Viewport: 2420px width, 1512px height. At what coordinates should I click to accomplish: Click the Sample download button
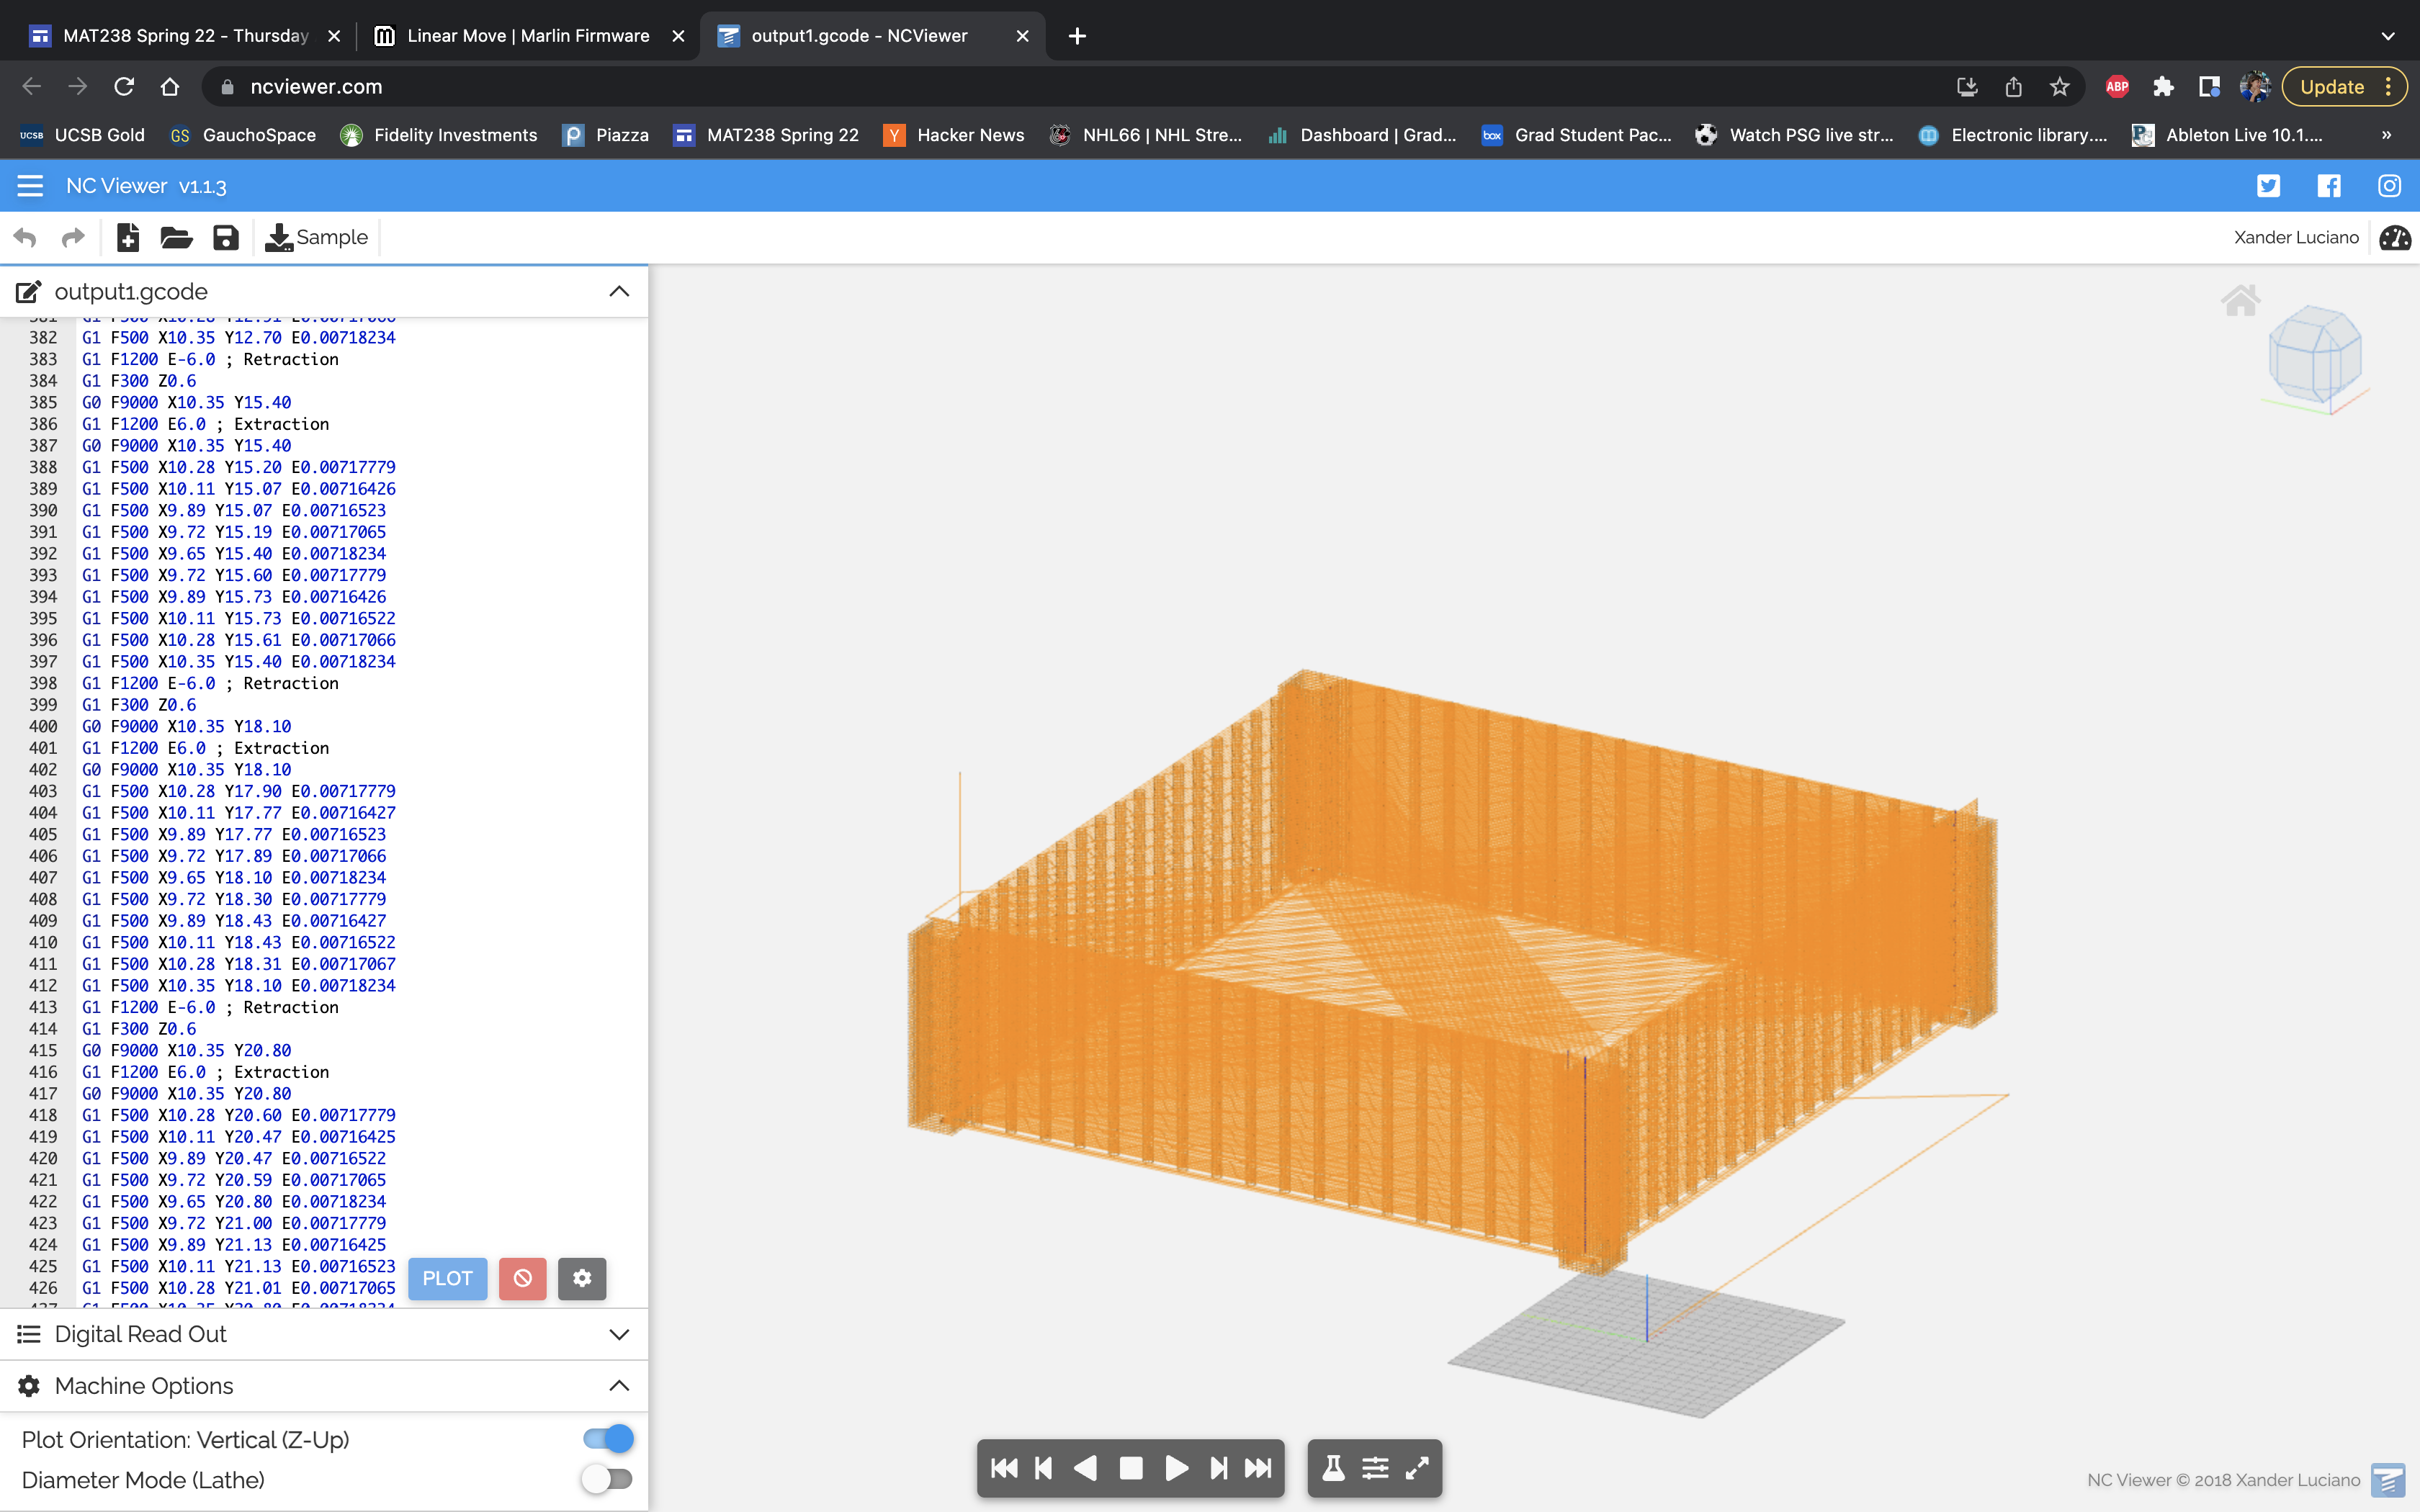point(317,237)
